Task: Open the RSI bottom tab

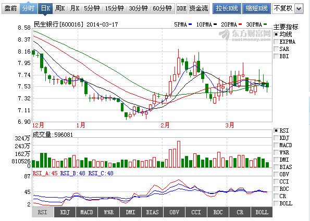Action: tap(43, 212)
